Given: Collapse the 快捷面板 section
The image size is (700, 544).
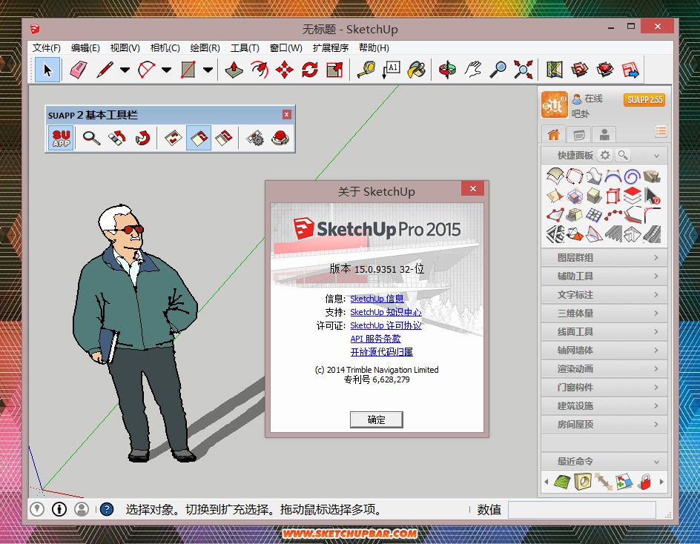Looking at the screenshot, I should pos(656,156).
